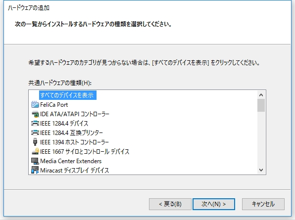Image resolution: width=295 pixels, height=220 pixels.
Task: Click the Media Center Extenders monitor icon
Action: point(35,161)
